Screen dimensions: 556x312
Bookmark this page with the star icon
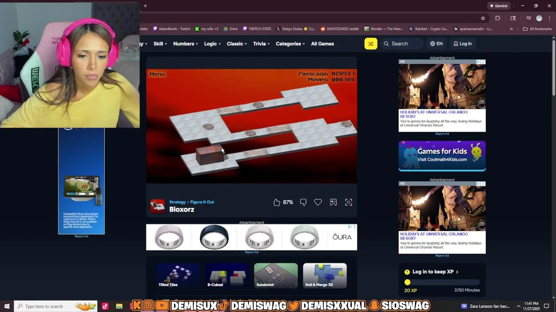click(x=483, y=18)
